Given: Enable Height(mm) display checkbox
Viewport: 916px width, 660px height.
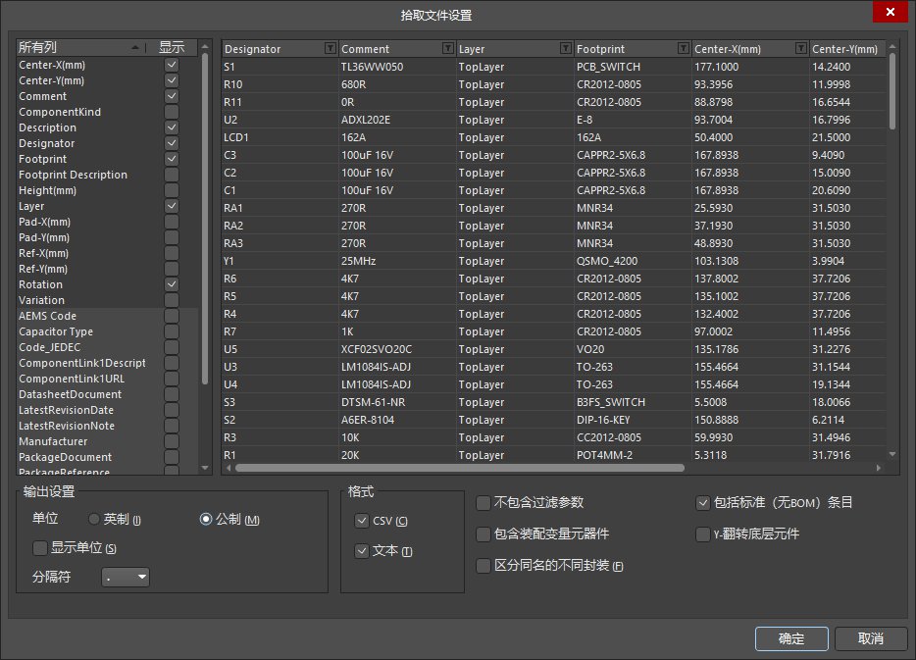Looking at the screenshot, I should pyautogui.click(x=172, y=190).
